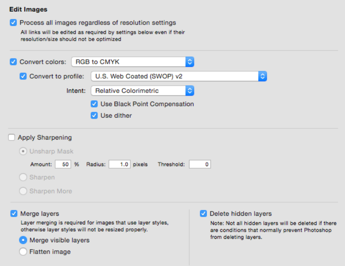
Task: Uncheck the Merge layers checkbox
Action: coord(14,214)
